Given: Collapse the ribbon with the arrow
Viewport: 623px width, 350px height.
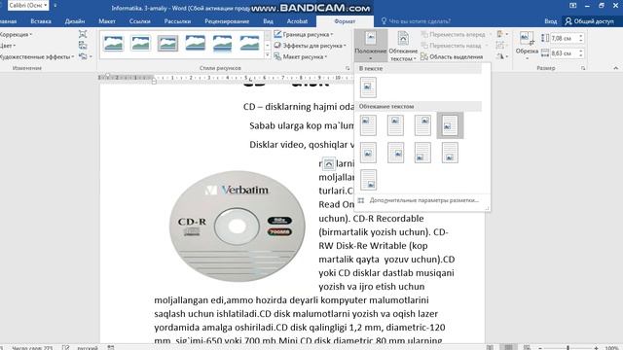Looking at the screenshot, I should 615,68.
